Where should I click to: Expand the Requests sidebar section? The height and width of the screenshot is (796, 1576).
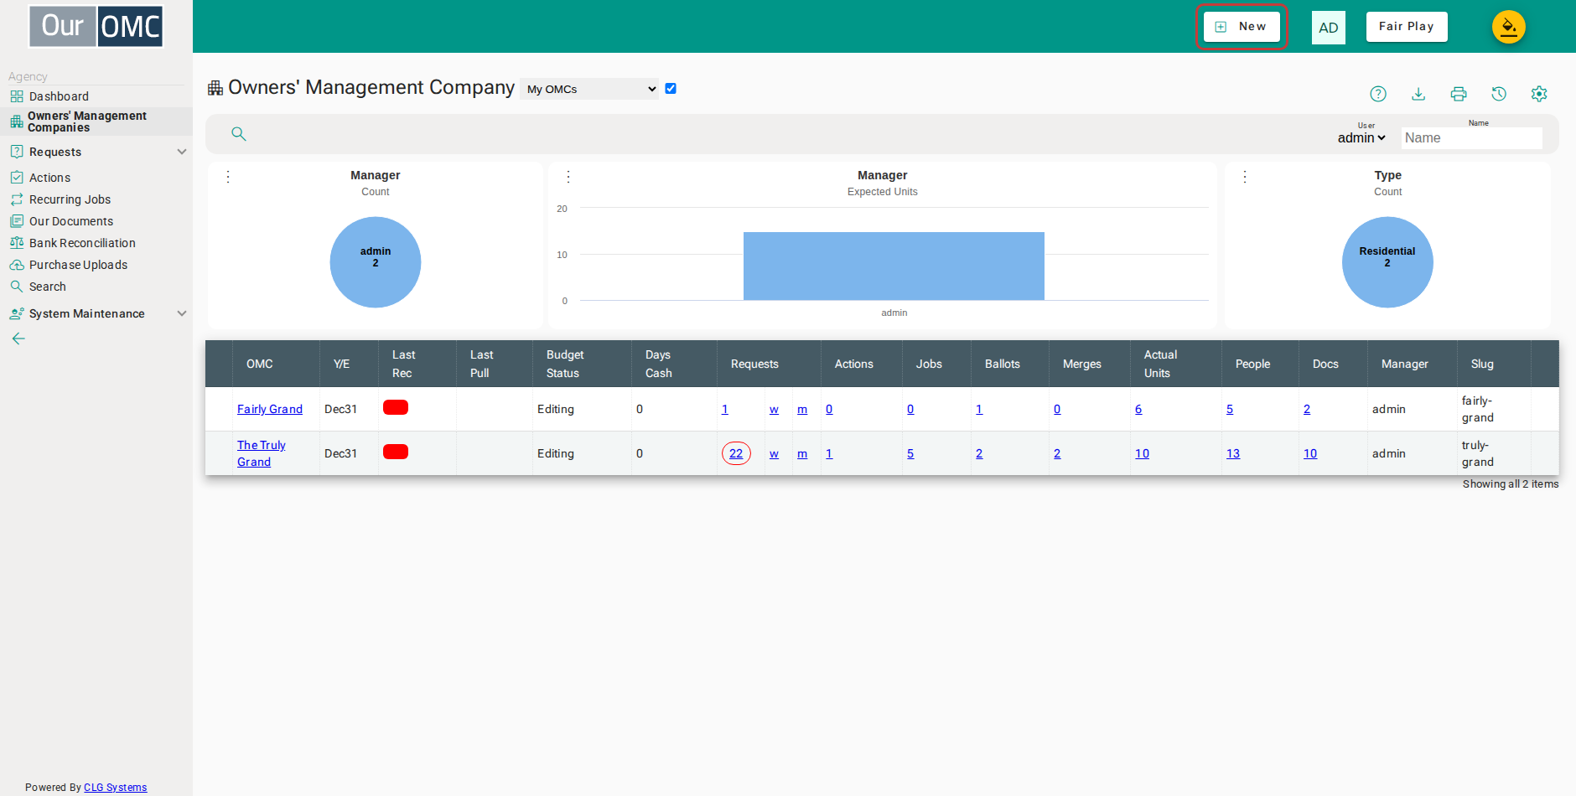pos(96,152)
